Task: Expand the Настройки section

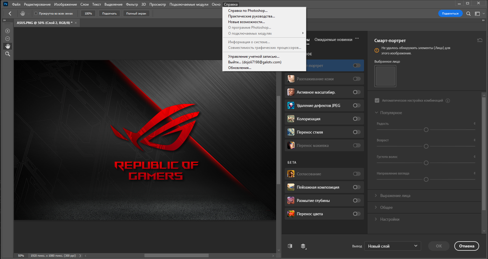Action: [x=389, y=219]
